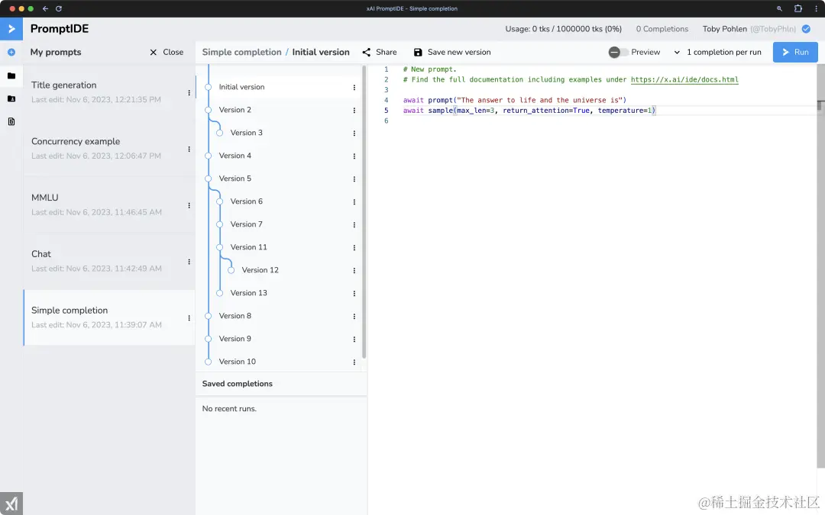Image resolution: width=825 pixels, height=515 pixels.
Task: Click the PromptIDE logo icon
Action: click(11, 29)
